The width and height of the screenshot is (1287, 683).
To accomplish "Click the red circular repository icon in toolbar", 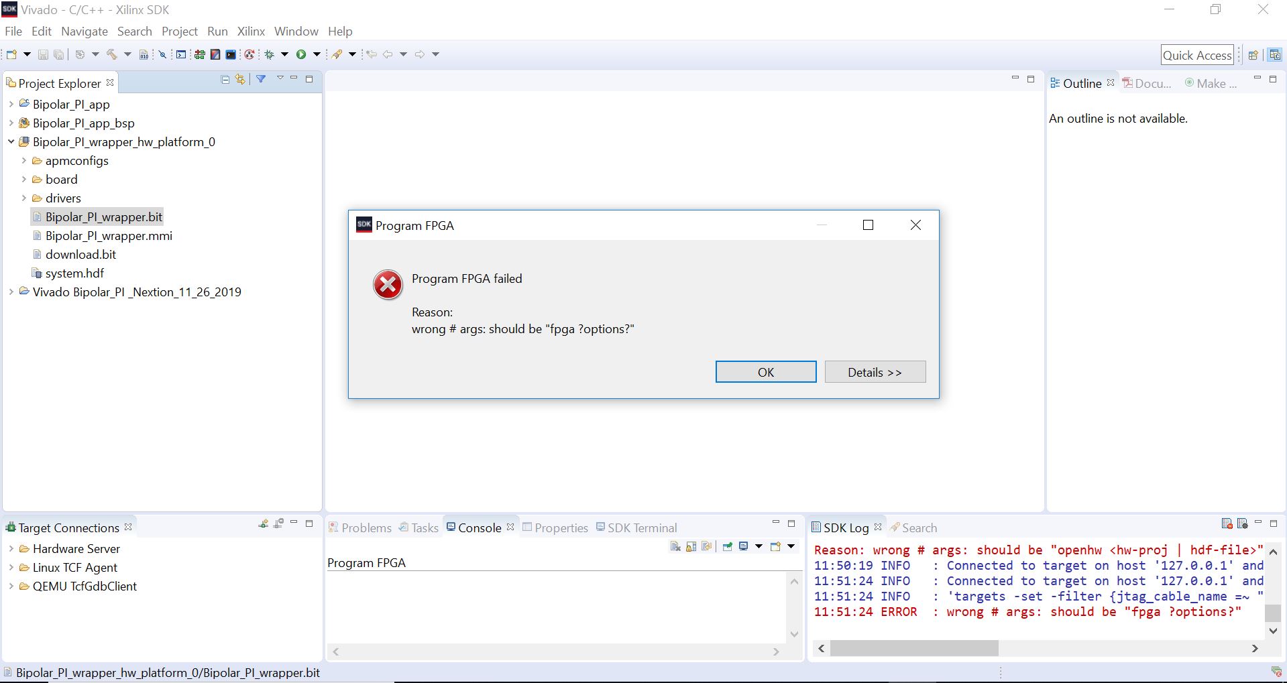I will [249, 54].
